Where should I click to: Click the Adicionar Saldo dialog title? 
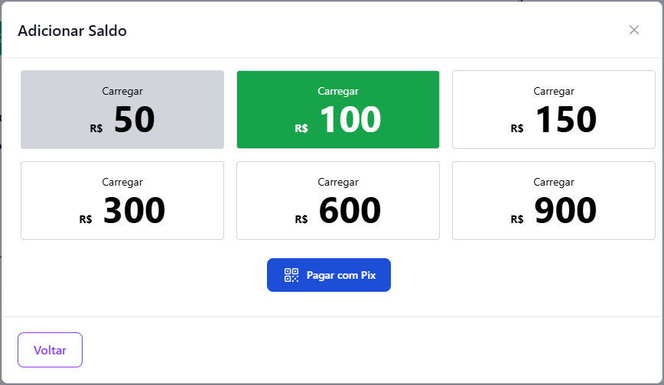72,31
